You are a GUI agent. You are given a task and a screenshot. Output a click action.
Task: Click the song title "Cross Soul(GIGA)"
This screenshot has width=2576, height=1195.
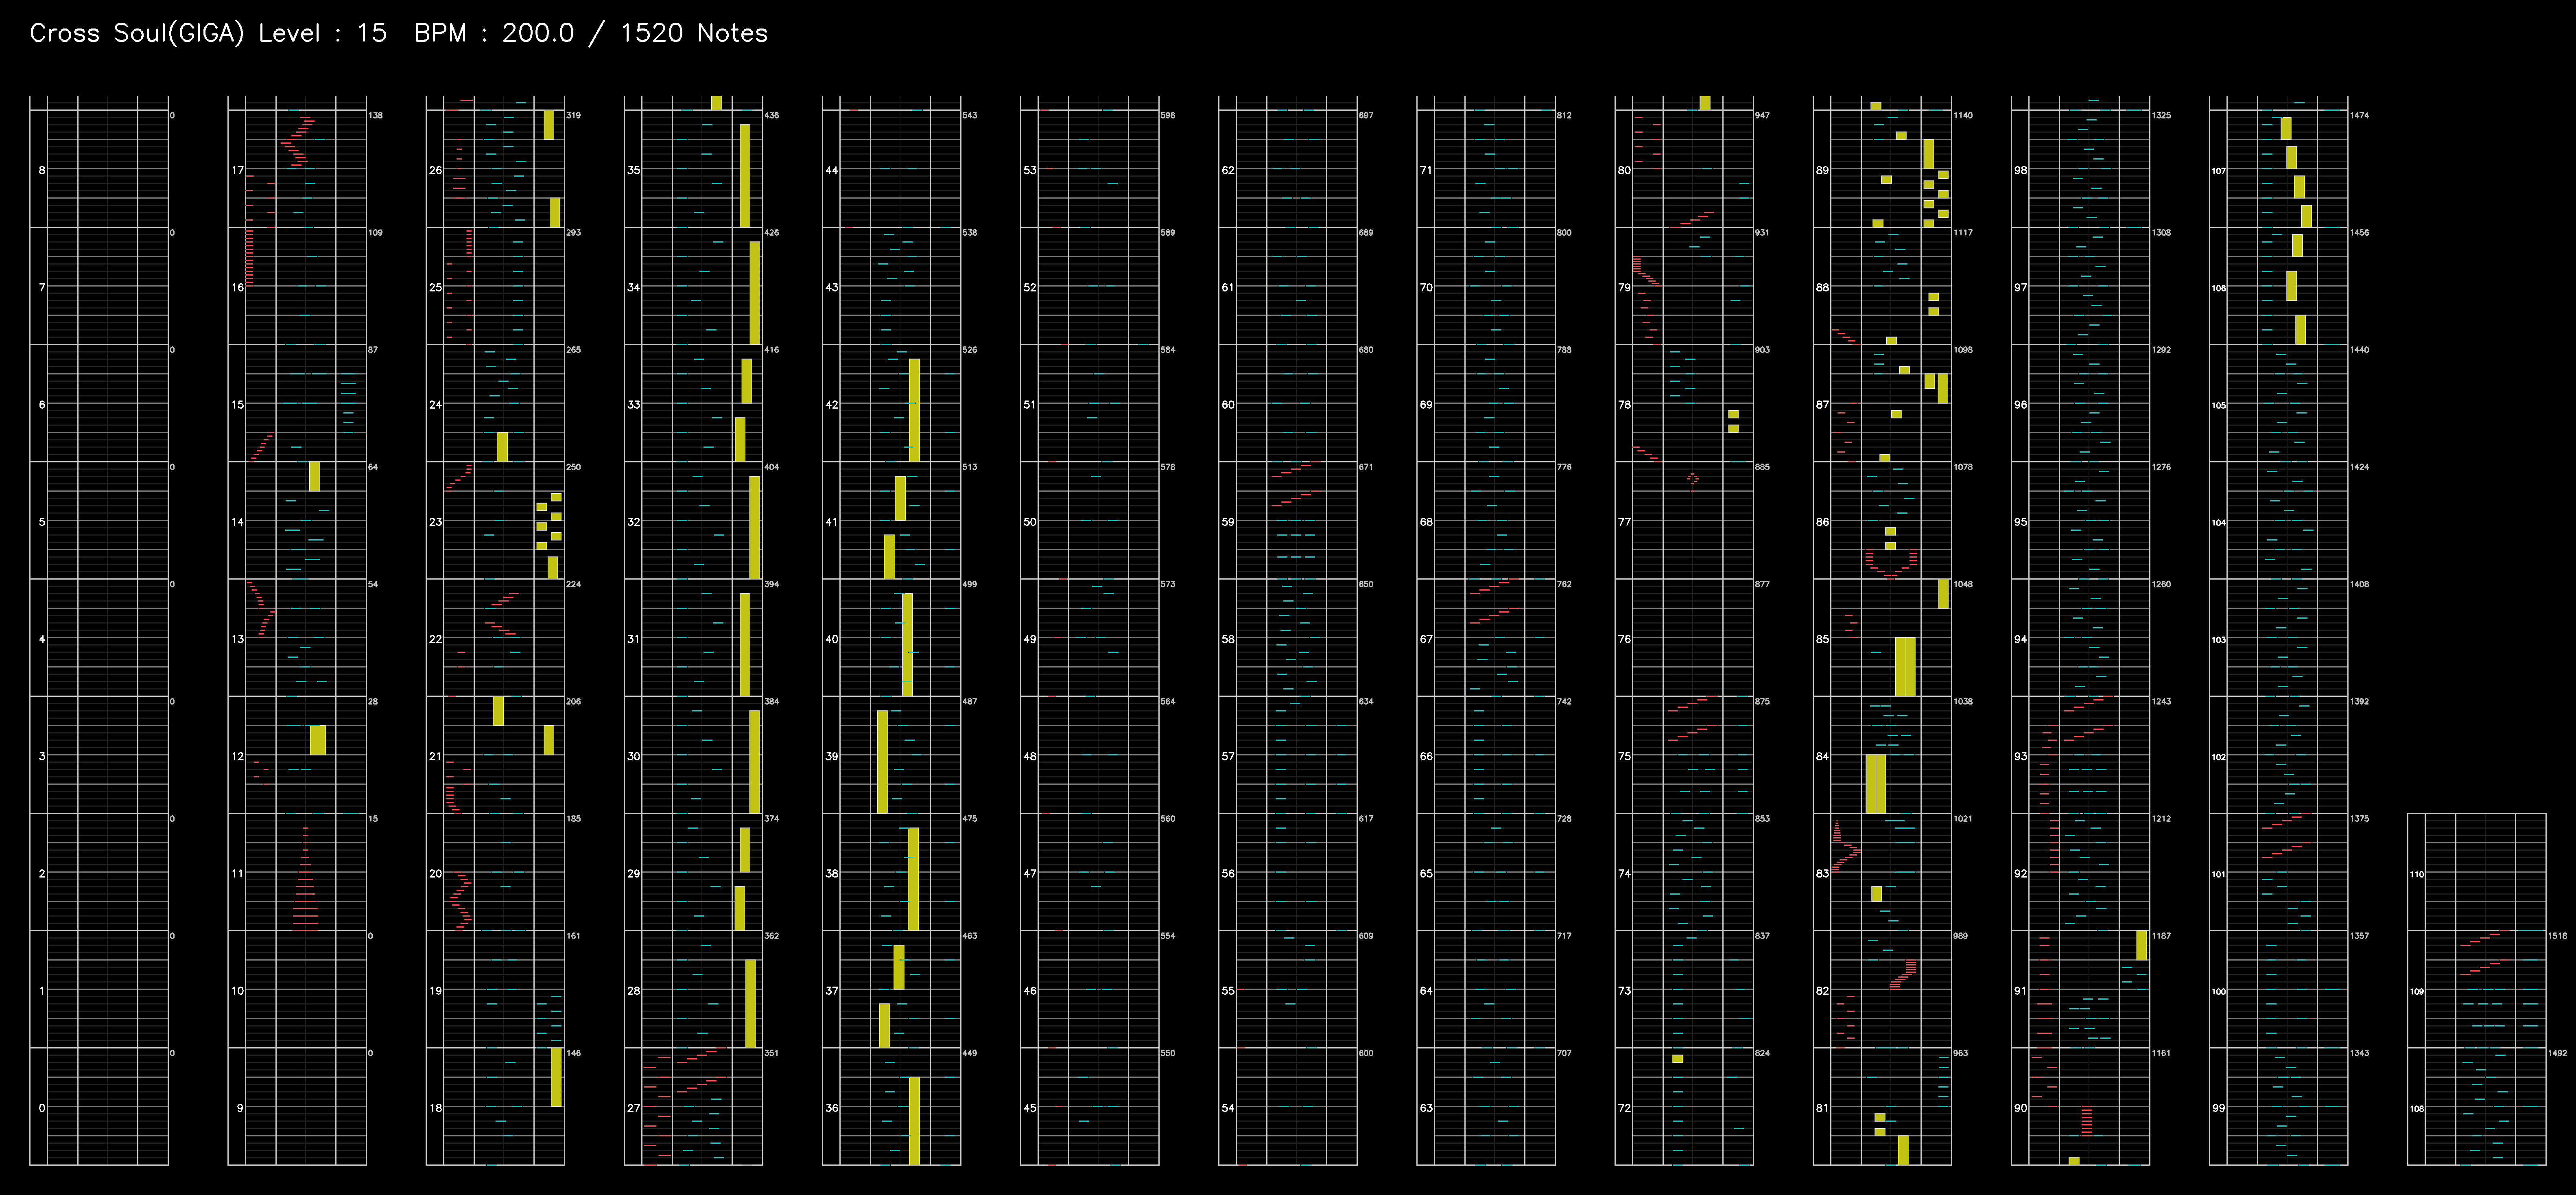[137, 33]
